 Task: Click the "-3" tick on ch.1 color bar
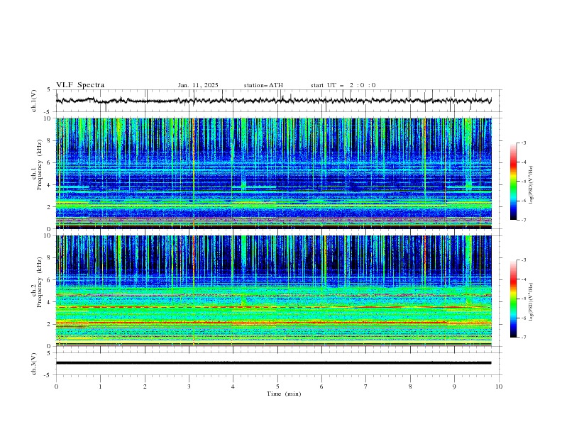coord(524,143)
